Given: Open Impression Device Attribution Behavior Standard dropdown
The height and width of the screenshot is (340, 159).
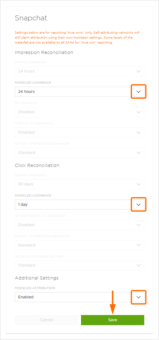Looking at the screenshot, I should tap(79, 153).
